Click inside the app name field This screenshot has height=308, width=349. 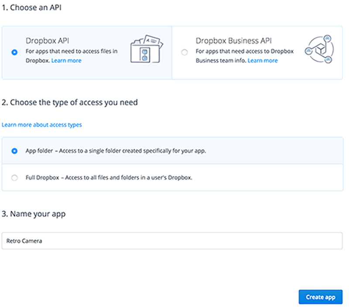coord(174,240)
